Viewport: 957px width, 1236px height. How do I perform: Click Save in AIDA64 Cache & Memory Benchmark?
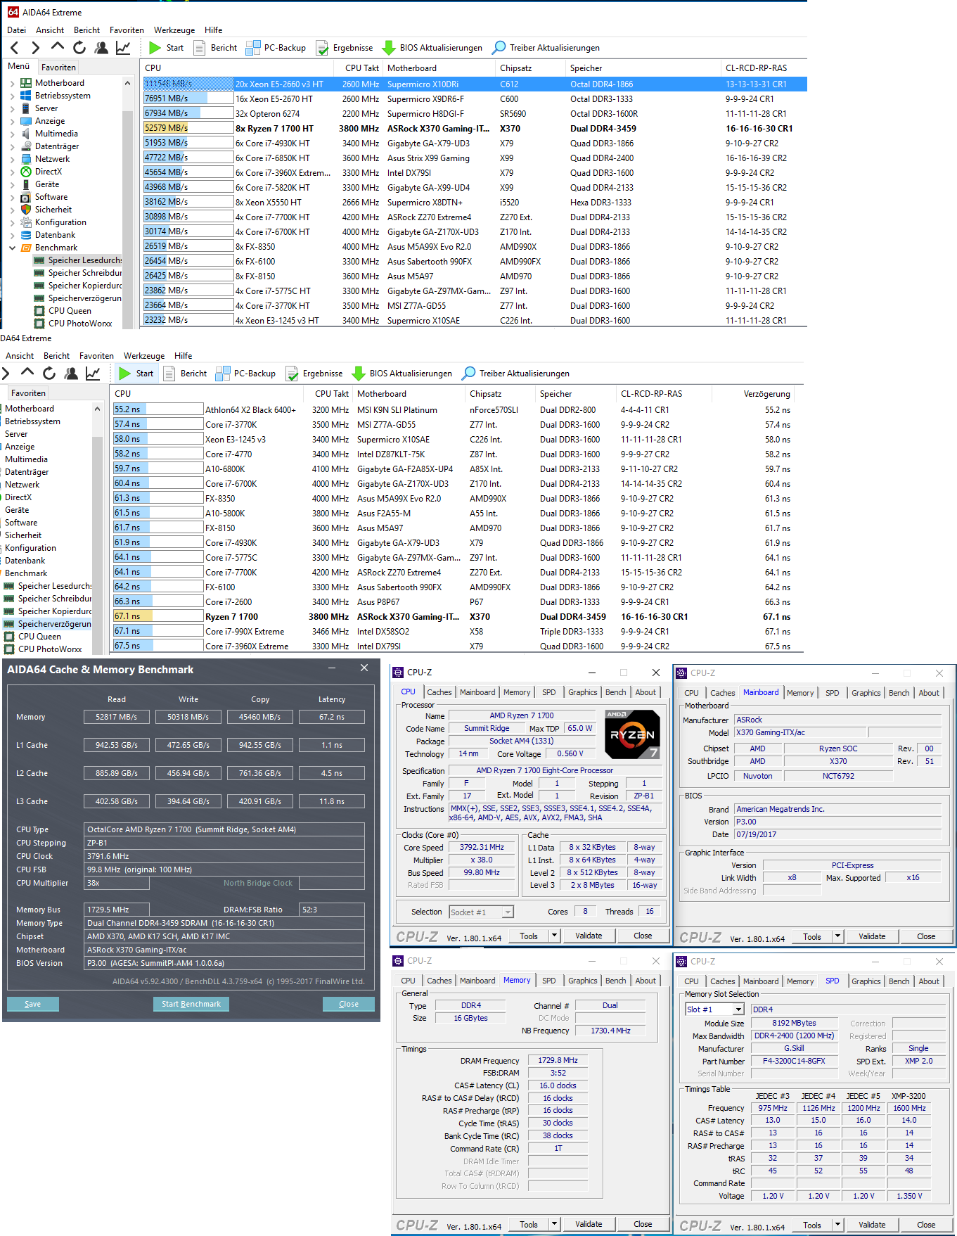(33, 1004)
